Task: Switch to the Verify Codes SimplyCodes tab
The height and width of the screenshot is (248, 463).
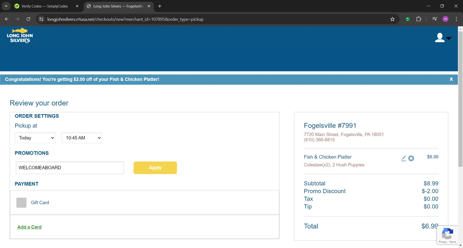Action: 44,6
